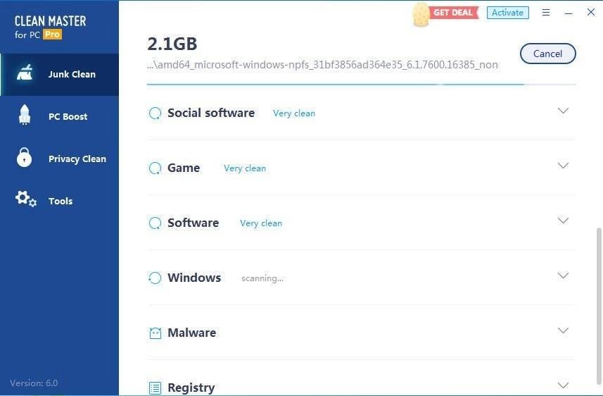Click the Game status circle icon
The height and width of the screenshot is (396, 603).
pyautogui.click(x=155, y=168)
